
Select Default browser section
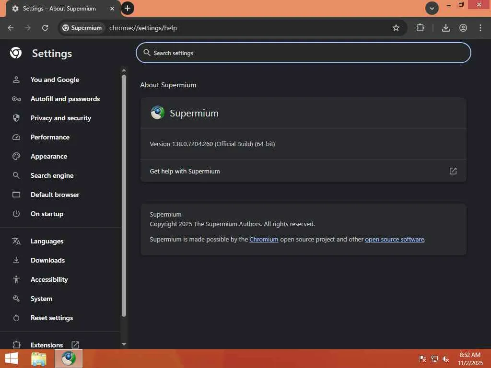tap(55, 195)
